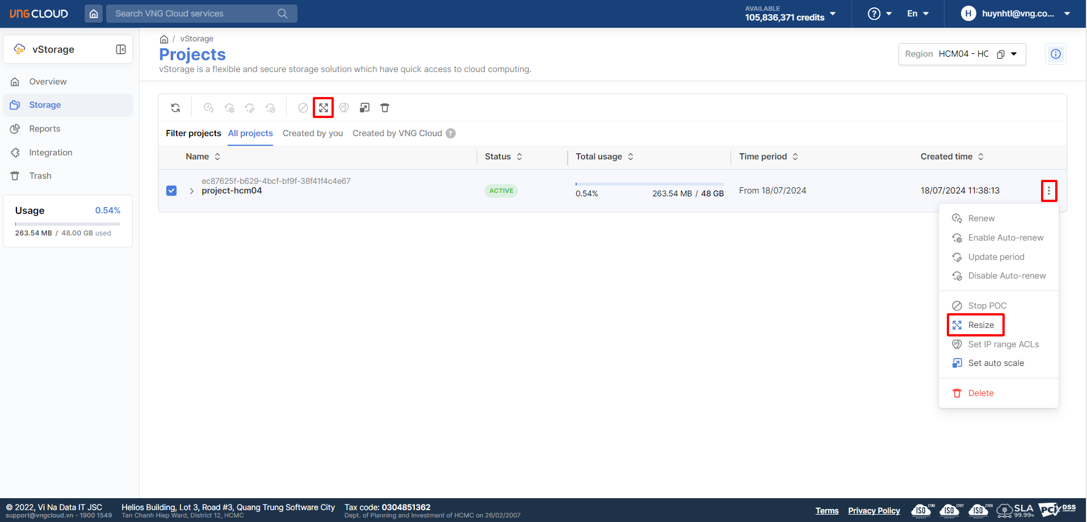Open the En language dropdown
1087x522 pixels.
(x=917, y=14)
